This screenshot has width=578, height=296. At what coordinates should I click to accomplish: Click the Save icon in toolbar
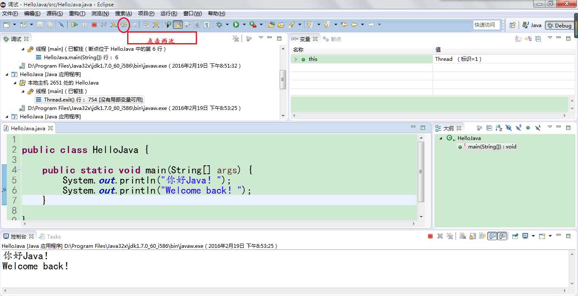[x=40, y=25]
